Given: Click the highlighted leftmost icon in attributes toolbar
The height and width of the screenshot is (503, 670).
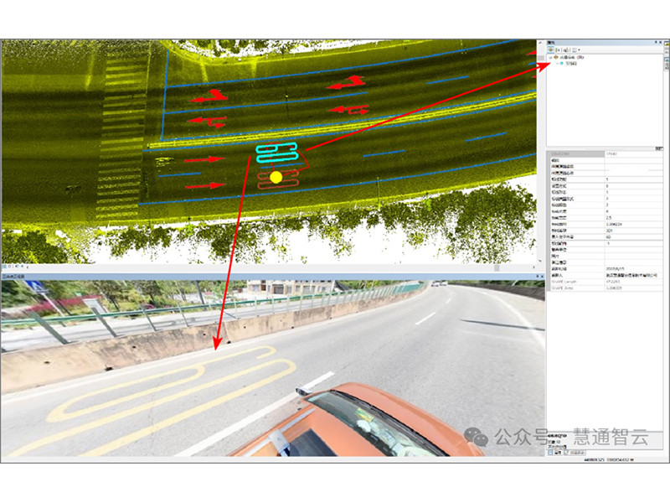Looking at the screenshot, I should 551,50.
